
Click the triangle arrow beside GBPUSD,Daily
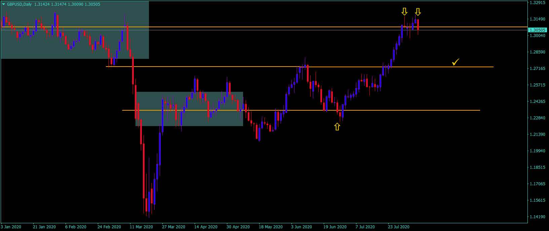(4, 4)
